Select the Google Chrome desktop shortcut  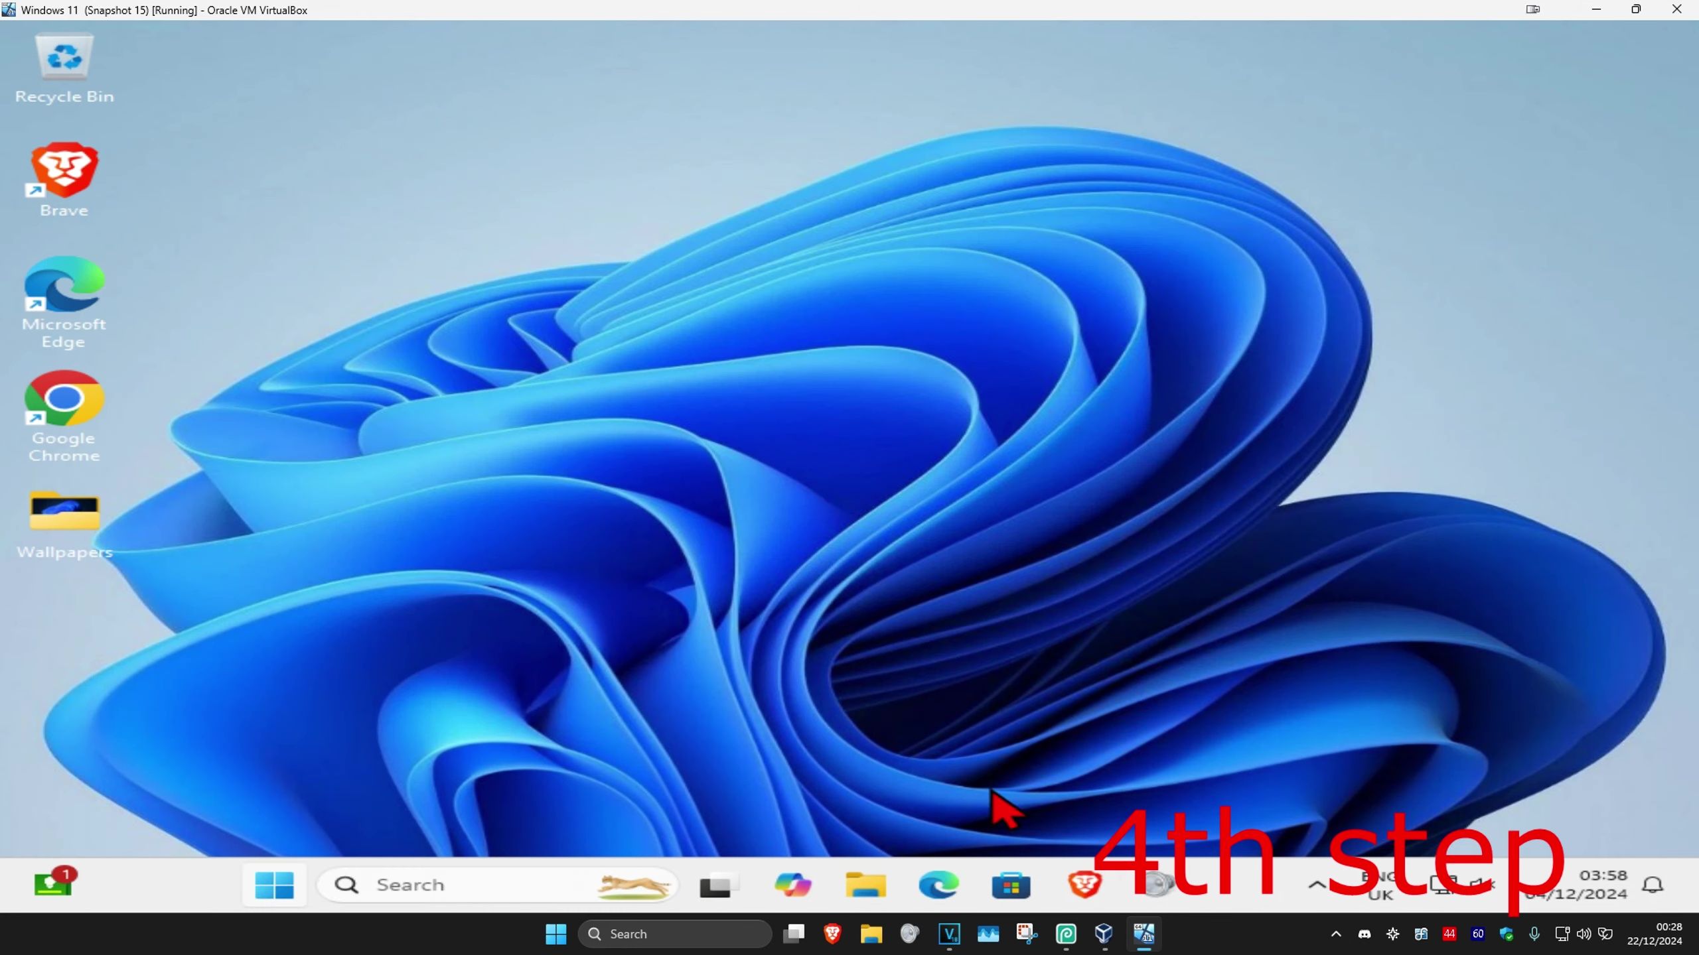pos(64,416)
